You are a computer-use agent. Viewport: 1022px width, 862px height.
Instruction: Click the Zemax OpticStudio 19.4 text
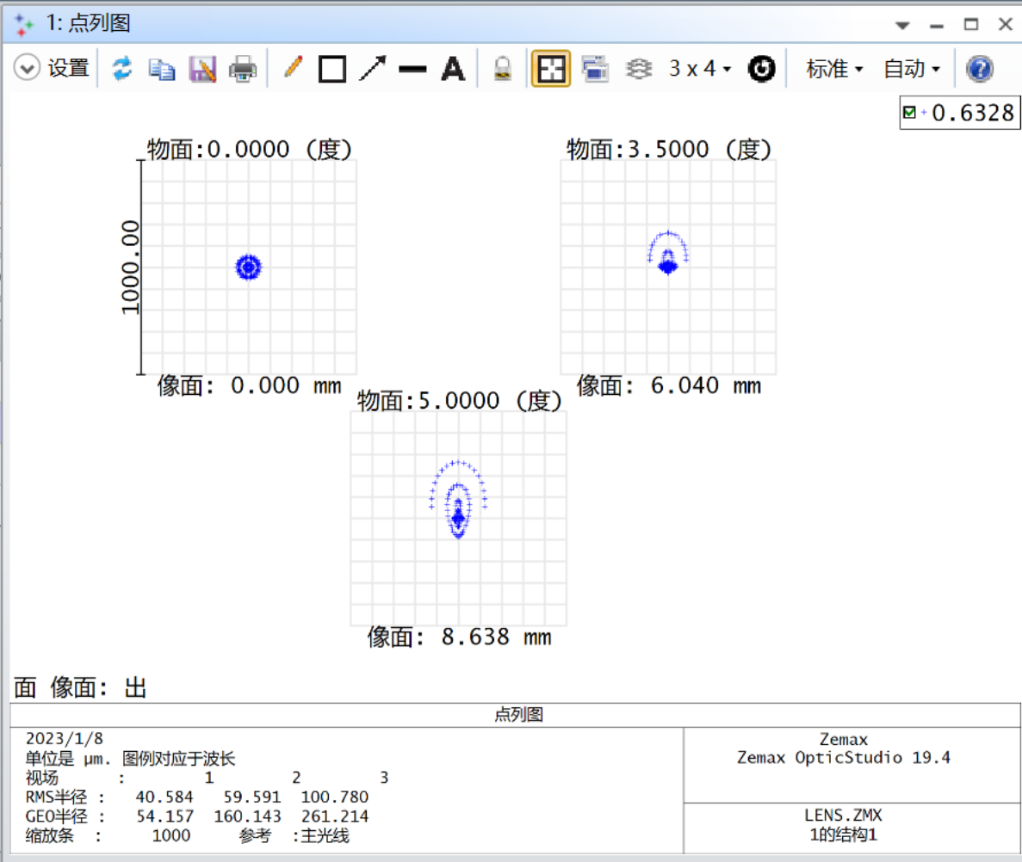point(844,758)
